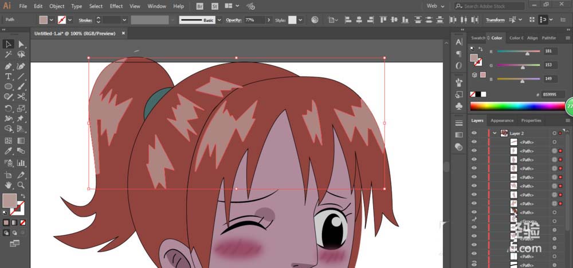Choose the Magic Wand tool
This screenshot has width=573, height=268.
8,54
